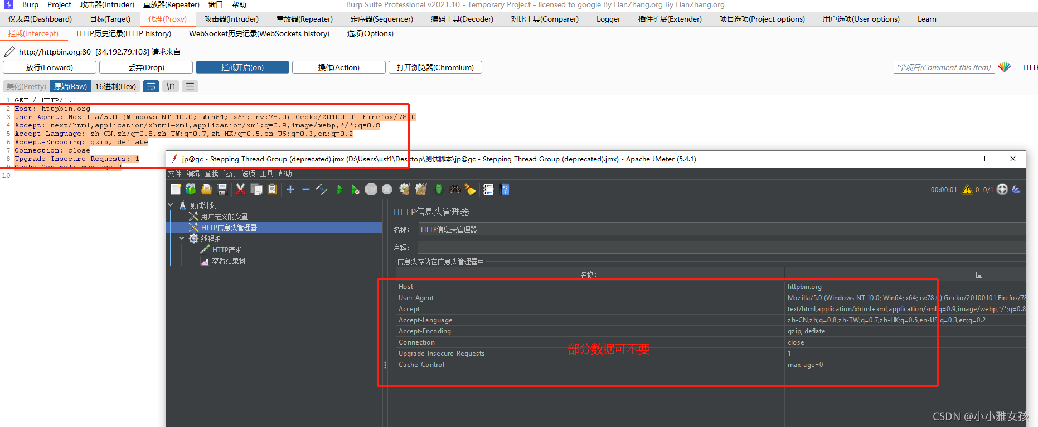The width and height of the screenshot is (1038, 427).
Task: Select HTTP请求 sampler in tree
Action: click(227, 250)
